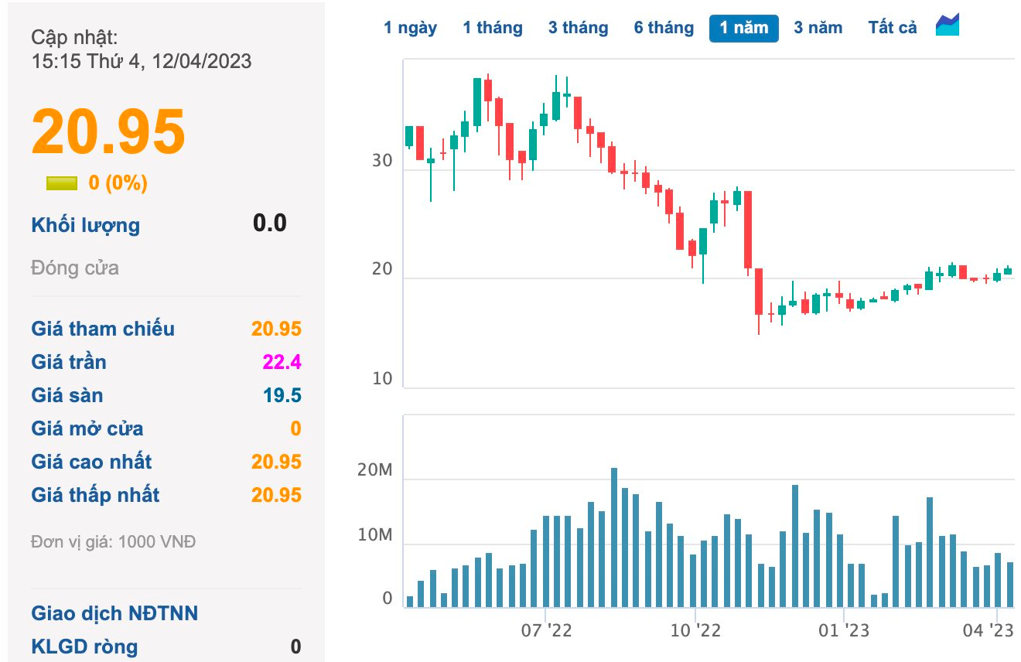
Task: Click the volume value 0.0
Action: 270,224
